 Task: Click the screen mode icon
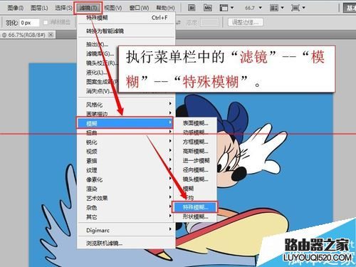tap(298, 8)
